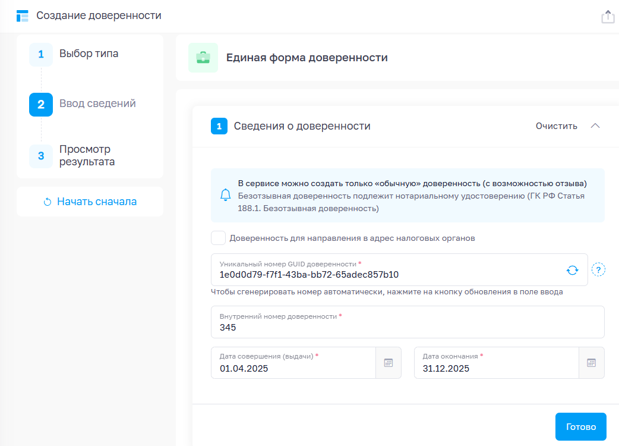Viewport: 619px width, 446px height.
Task: Tick the tax authorities power of attorney checkbox
Action: coord(218,238)
